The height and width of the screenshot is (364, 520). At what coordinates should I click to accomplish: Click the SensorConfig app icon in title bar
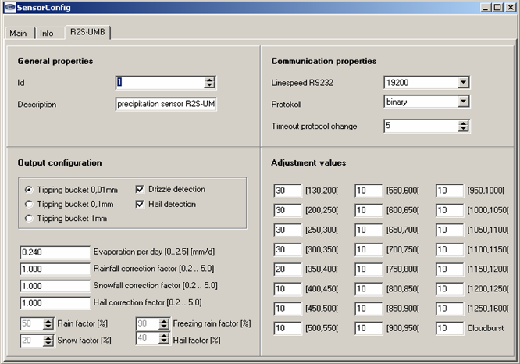click(x=9, y=7)
